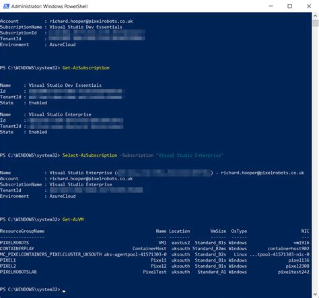Click the scrollbar down arrow

[x=315, y=294]
